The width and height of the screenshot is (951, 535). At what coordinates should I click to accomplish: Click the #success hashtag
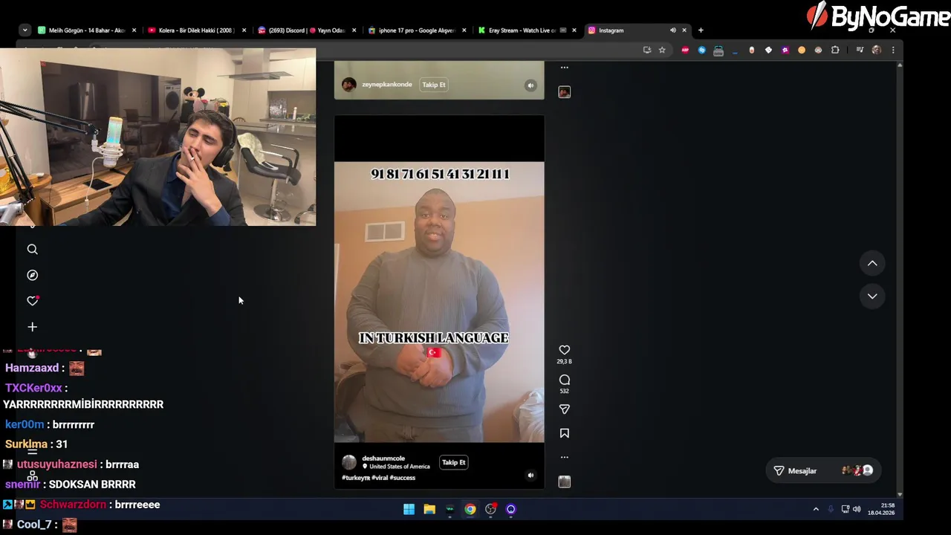tap(403, 478)
